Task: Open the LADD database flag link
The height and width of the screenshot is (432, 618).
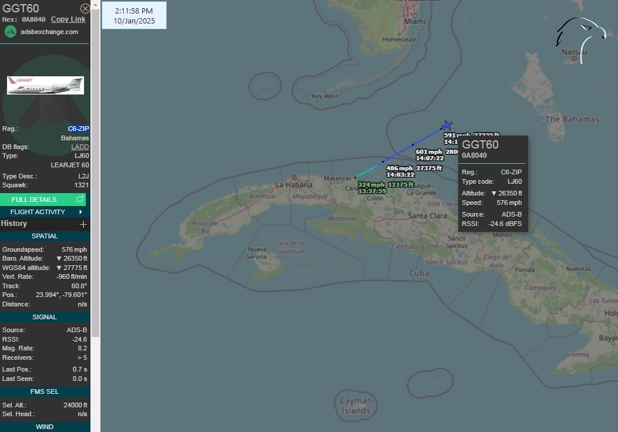Action: [x=80, y=147]
